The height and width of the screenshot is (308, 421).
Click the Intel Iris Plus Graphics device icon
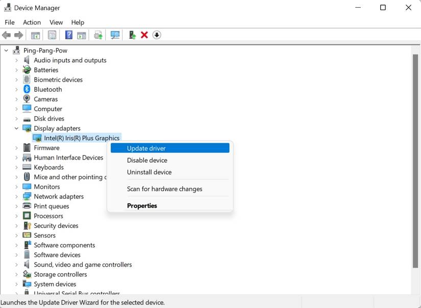click(37, 138)
